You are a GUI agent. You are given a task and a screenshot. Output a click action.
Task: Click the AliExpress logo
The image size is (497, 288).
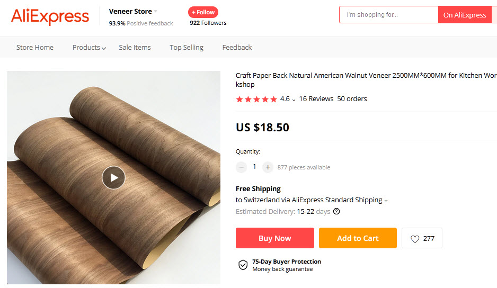tap(50, 16)
